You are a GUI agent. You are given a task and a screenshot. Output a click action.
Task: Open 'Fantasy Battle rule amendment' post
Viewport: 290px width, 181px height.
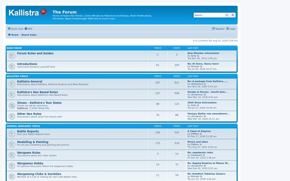[208, 113]
